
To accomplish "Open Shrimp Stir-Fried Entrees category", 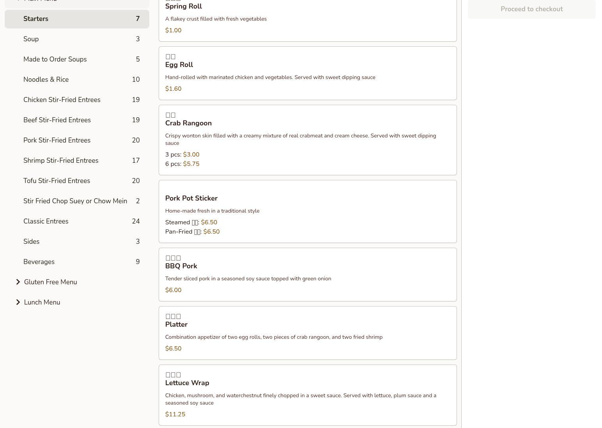I will pos(77,160).
